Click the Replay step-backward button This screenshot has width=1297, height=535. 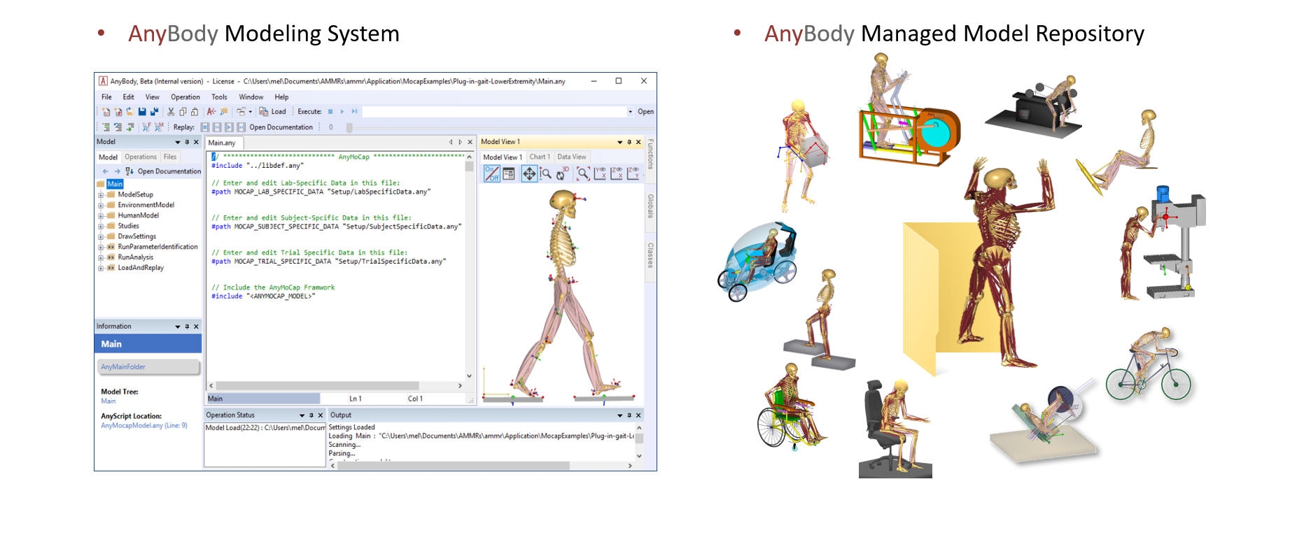coord(217,127)
